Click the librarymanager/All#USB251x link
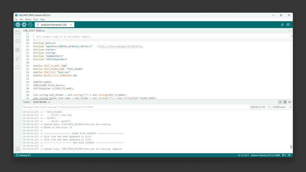 point(121,46)
